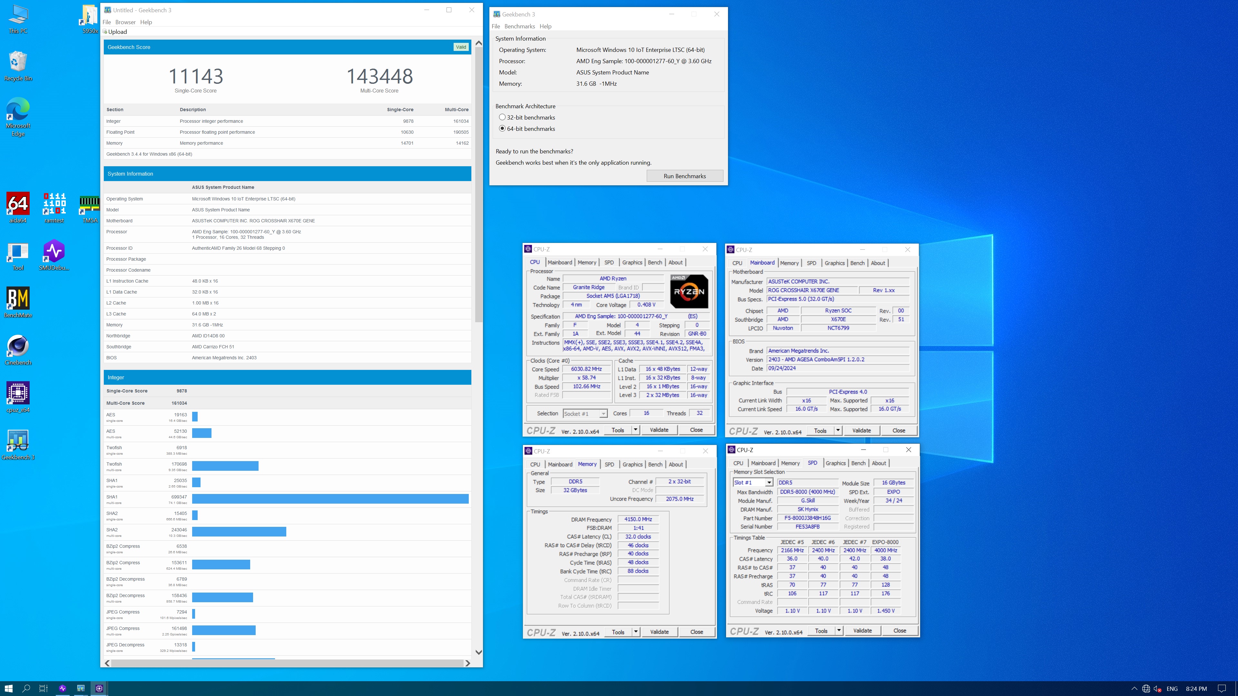The height and width of the screenshot is (696, 1238).
Task: Open File menu in Geekbench results window
Action: click(107, 22)
